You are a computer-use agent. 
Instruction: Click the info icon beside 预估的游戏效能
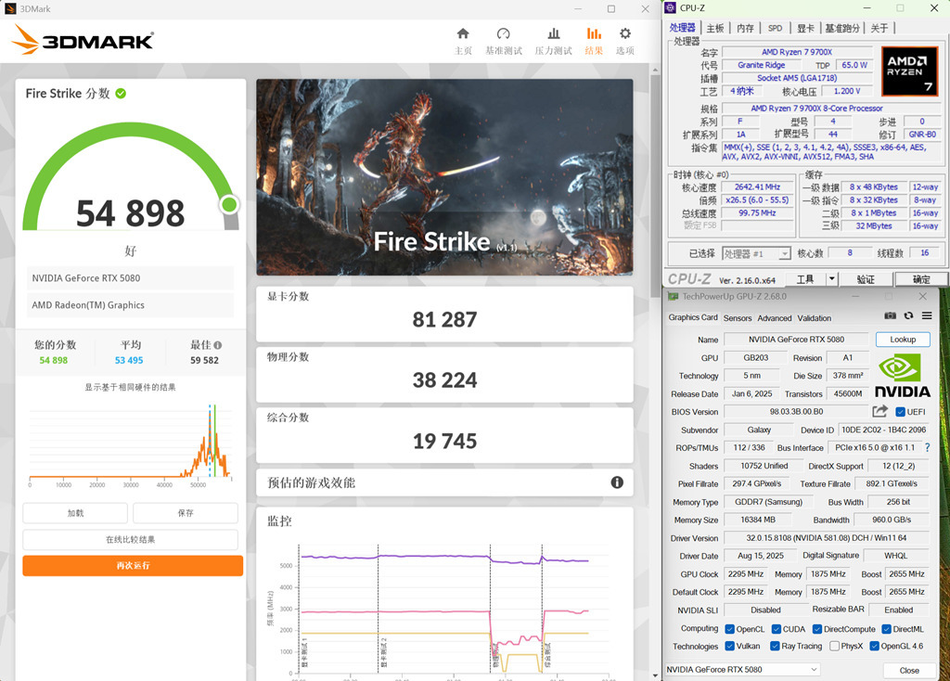tap(617, 482)
